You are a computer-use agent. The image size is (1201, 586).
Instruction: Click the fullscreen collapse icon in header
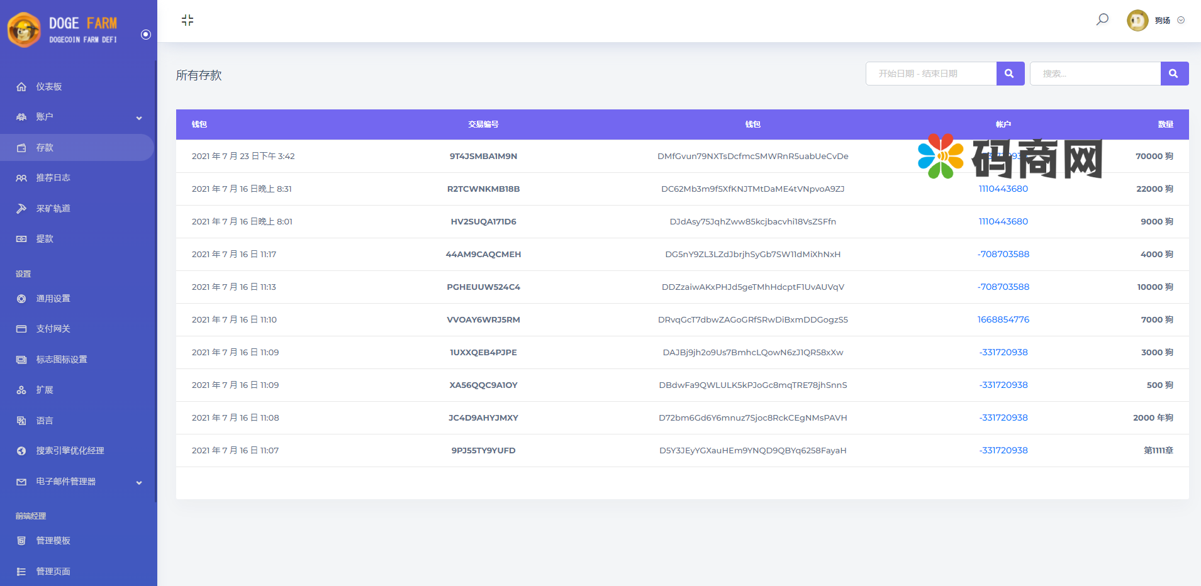[x=187, y=20]
